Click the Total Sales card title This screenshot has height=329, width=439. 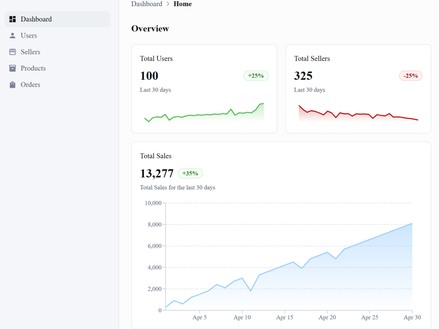point(156,156)
